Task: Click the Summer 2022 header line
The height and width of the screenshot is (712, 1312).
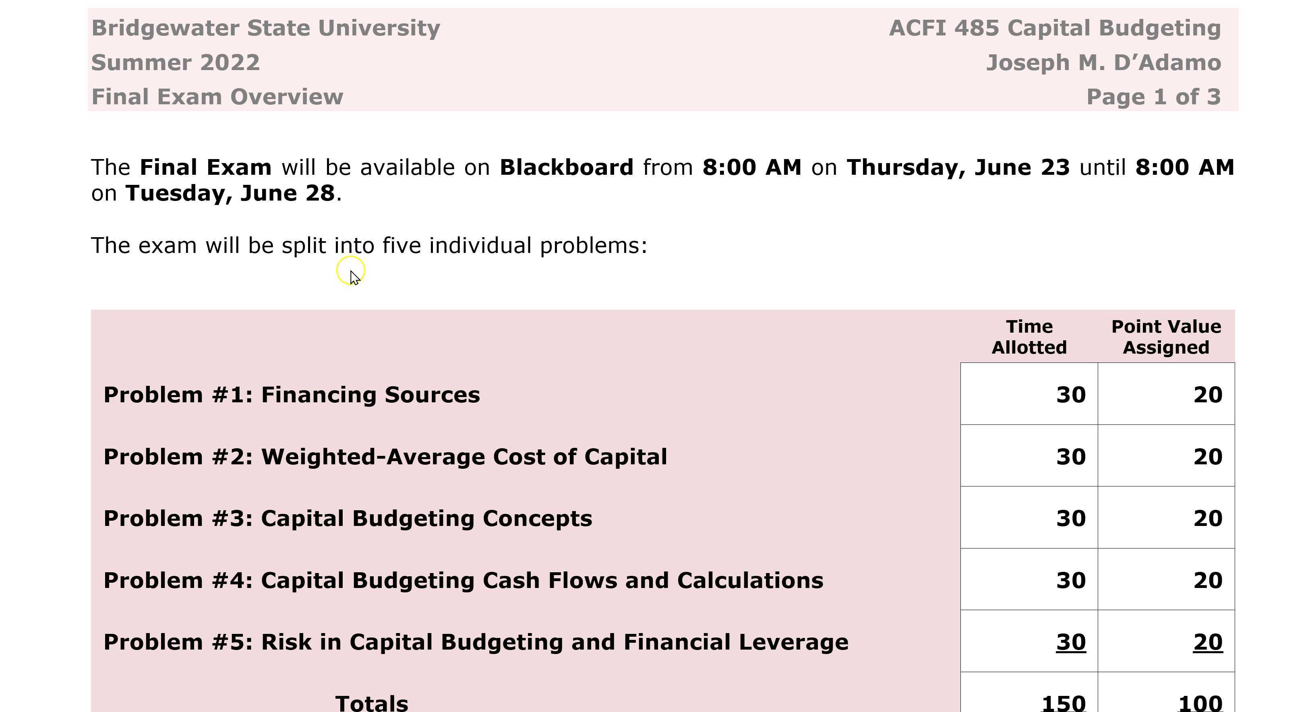Action: (176, 63)
